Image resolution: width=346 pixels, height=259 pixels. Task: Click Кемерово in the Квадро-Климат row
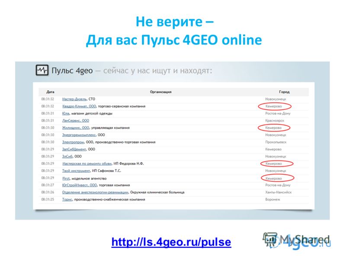pos(274,106)
